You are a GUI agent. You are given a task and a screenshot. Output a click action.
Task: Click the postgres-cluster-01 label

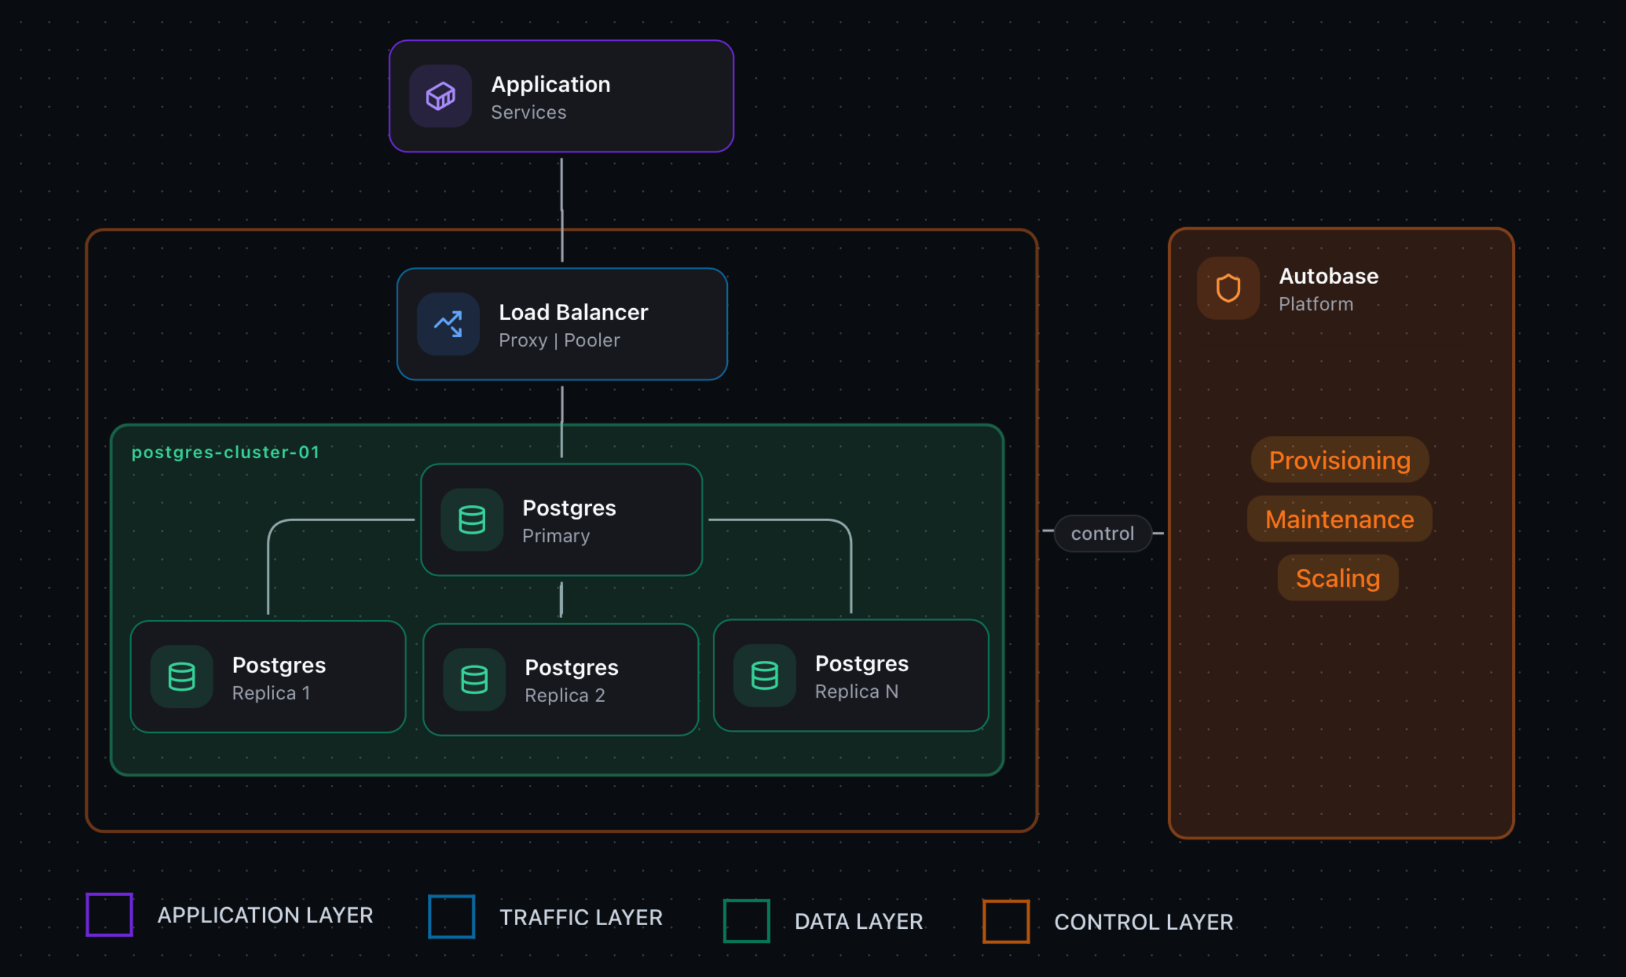pyautogui.click(x=226, y=452)
